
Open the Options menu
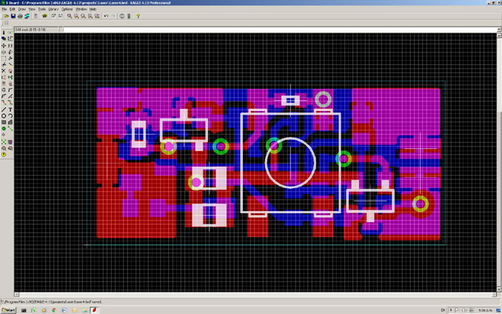pyautogui.click(x=67, y=10)
